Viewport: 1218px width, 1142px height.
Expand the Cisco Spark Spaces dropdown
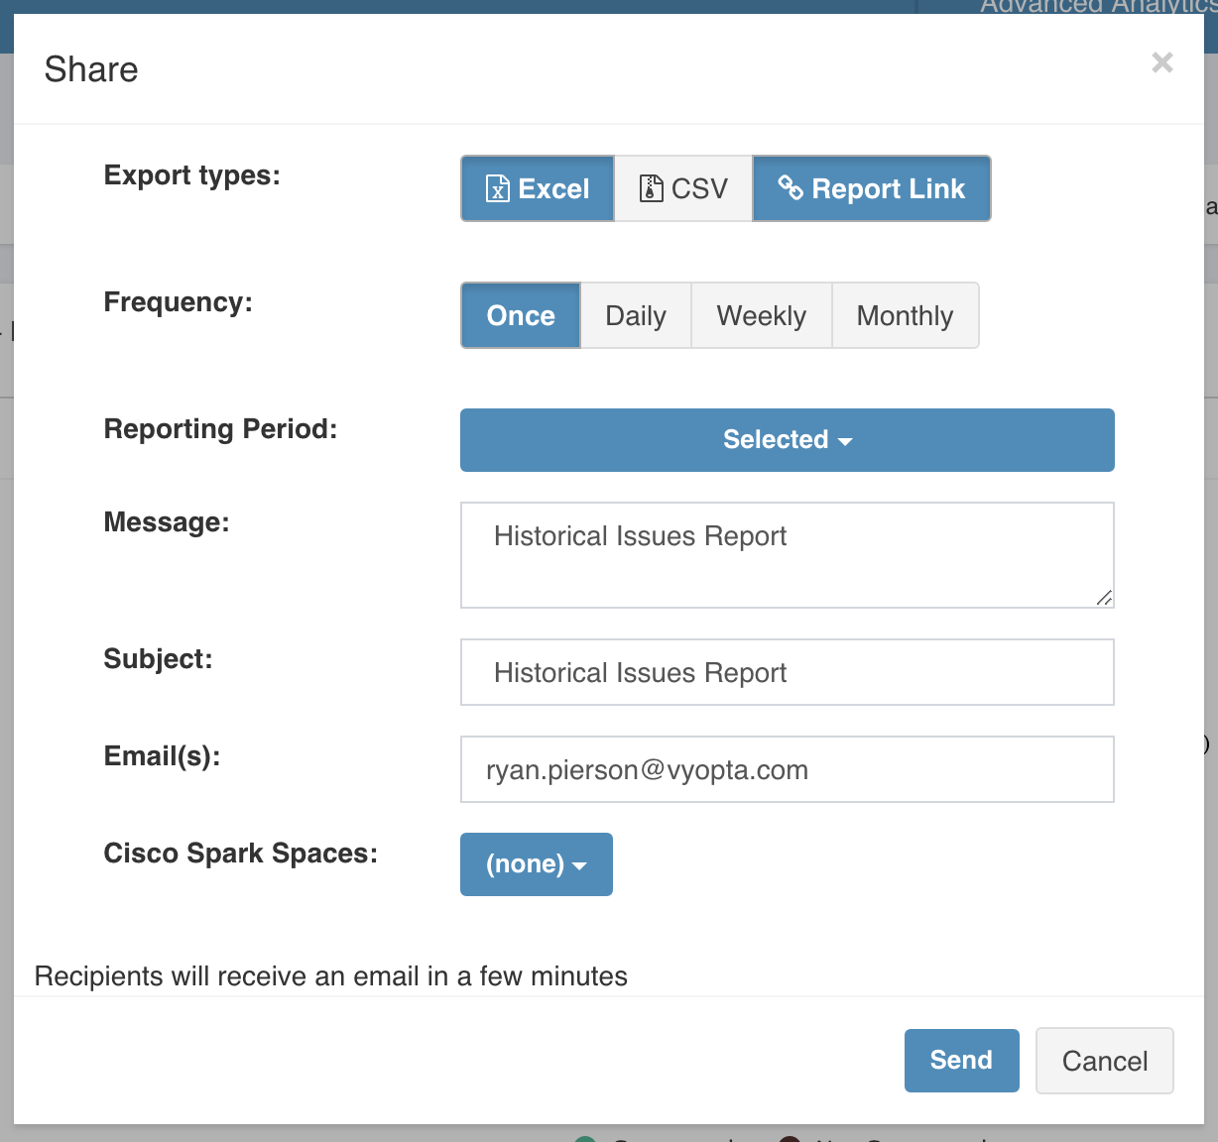pos(536,864)
